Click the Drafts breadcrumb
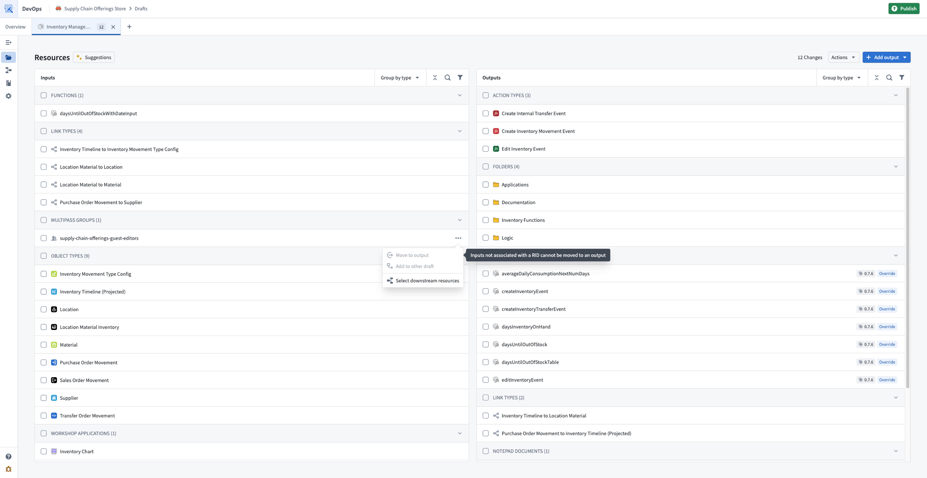This screenshot has width=927, height=478. click(x=141, y=9)
